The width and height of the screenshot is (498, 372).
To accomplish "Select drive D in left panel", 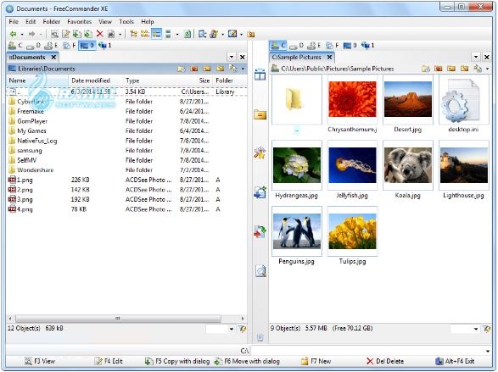I will 33,46.
